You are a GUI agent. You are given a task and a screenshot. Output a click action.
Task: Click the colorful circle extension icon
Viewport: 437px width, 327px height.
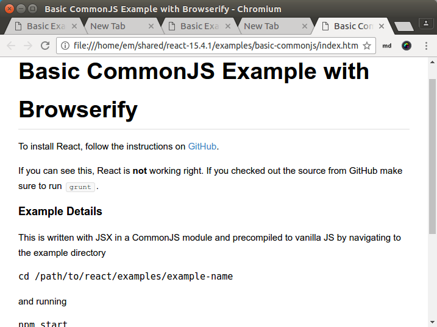click(407, 46)
